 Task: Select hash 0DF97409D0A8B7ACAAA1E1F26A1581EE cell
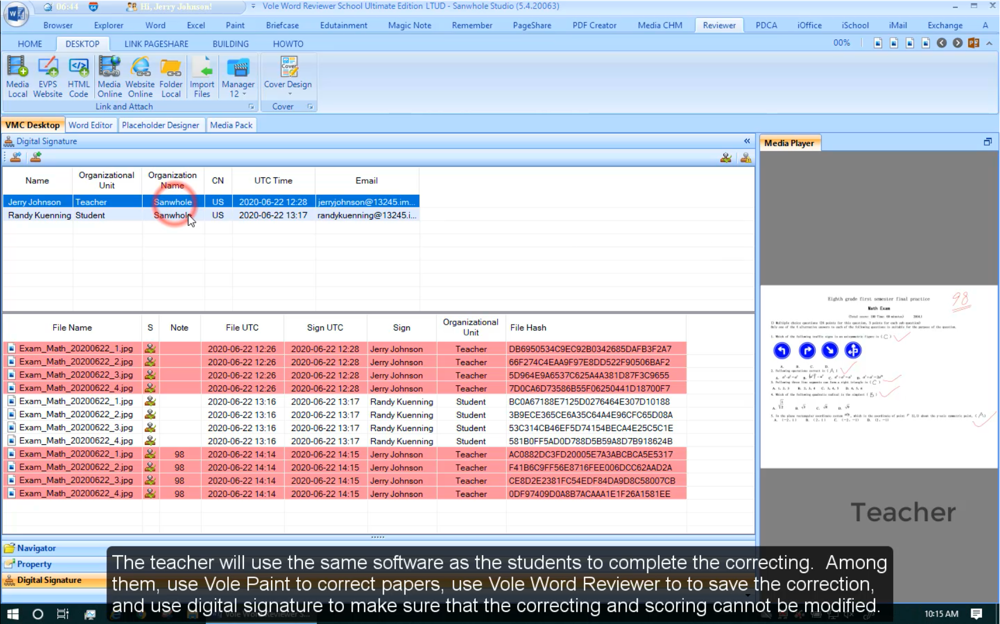[595, 494]
